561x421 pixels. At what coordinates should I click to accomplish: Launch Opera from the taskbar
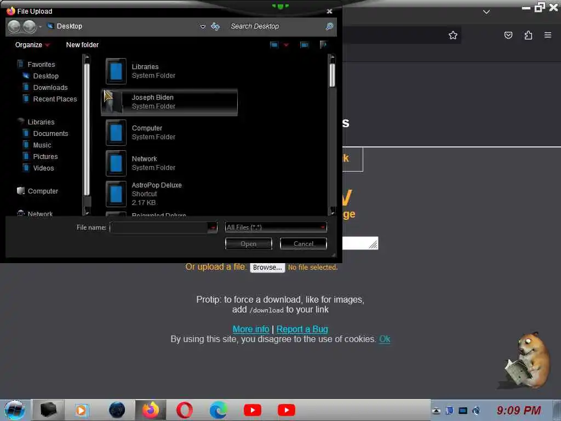184,410
